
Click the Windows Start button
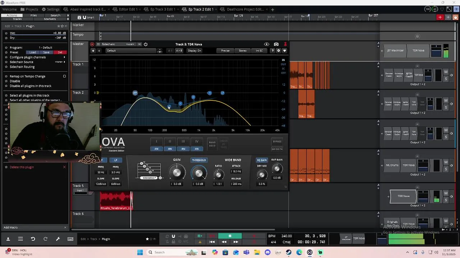(140, 252)
